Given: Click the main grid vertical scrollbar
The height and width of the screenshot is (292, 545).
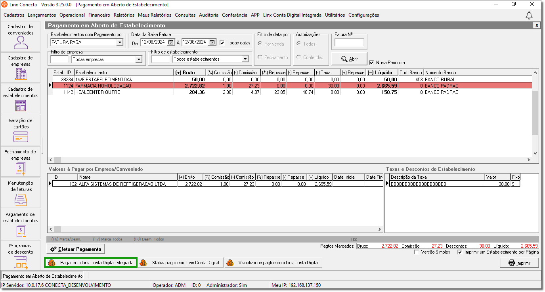Looking at the screenshot, I should coord(535,113).
